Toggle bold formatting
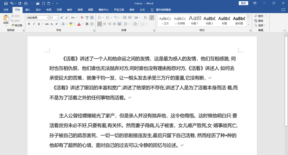The height and width of the screenshot is (155, 288). click(x=29, y=24)
